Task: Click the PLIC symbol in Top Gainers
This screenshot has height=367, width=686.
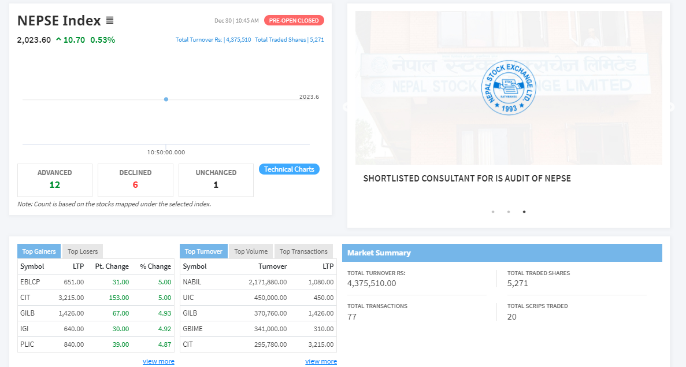Action: pos(27,344)
